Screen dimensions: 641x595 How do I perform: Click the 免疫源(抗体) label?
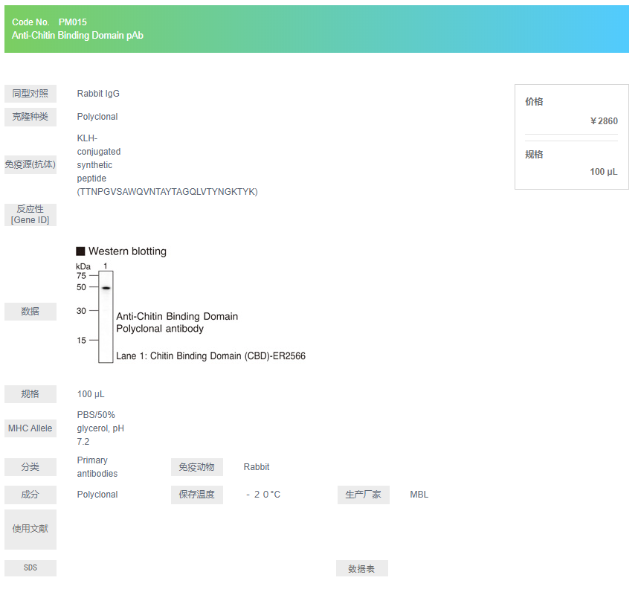30,164
